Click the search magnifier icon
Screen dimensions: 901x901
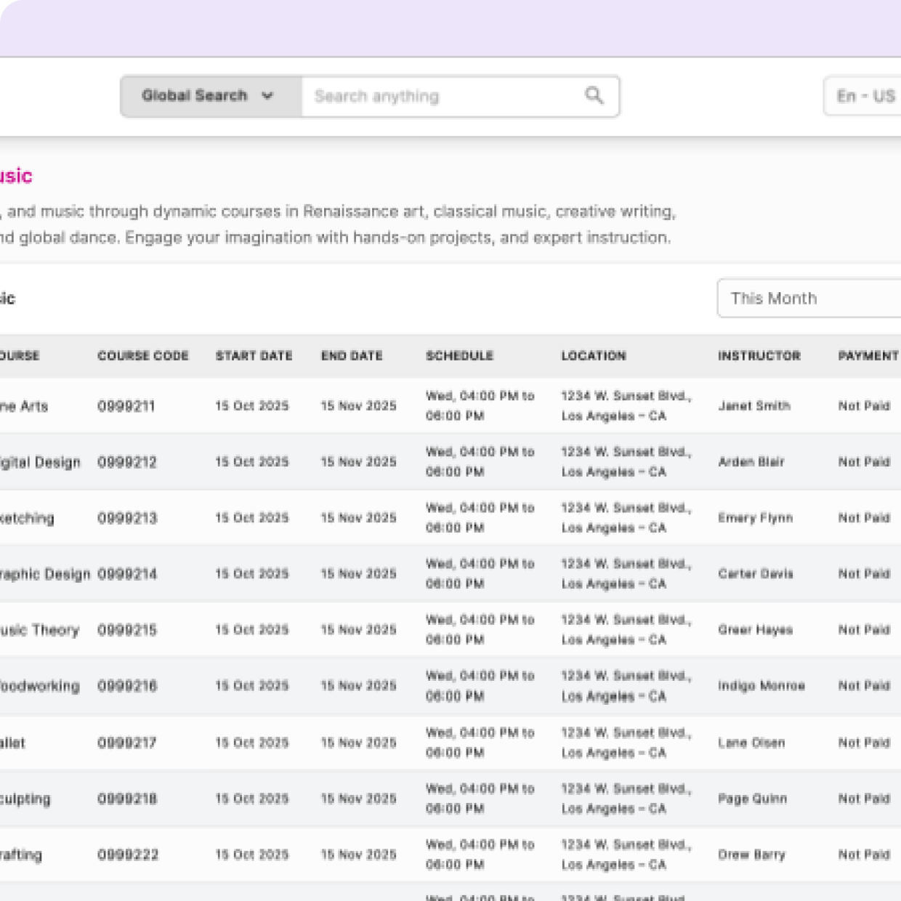click(x=594, y=95)
